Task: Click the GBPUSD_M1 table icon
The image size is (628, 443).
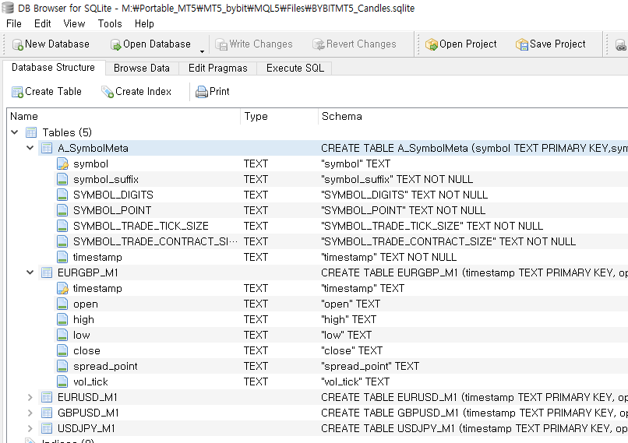Action: click(x=47, y=413)
